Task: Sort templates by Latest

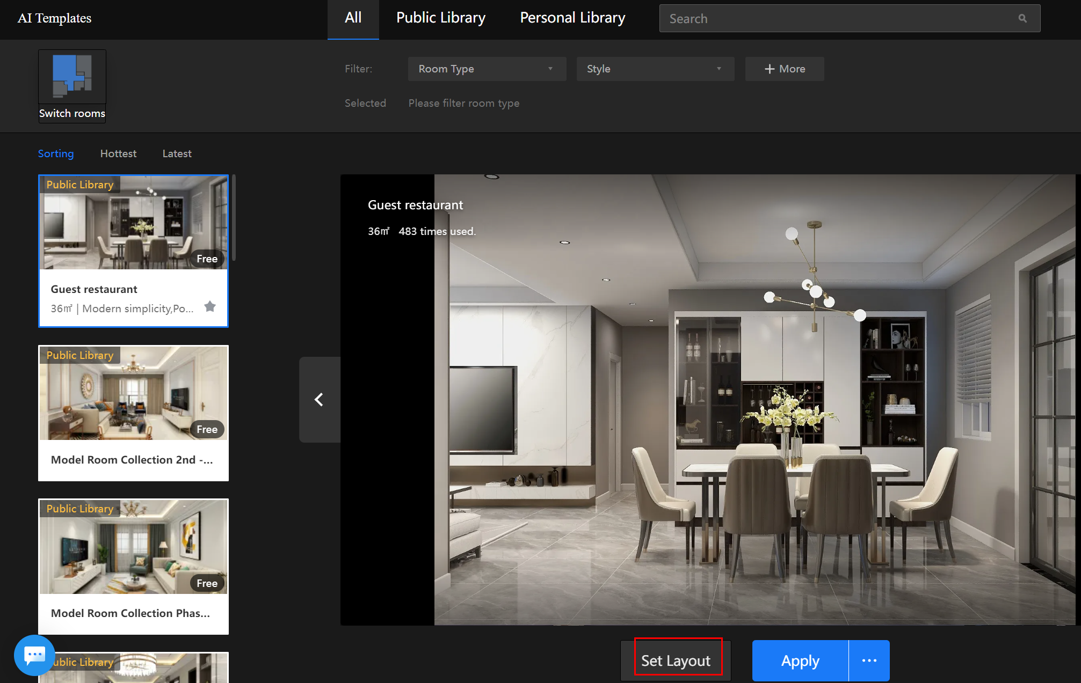Action: (x=177, y=153)
